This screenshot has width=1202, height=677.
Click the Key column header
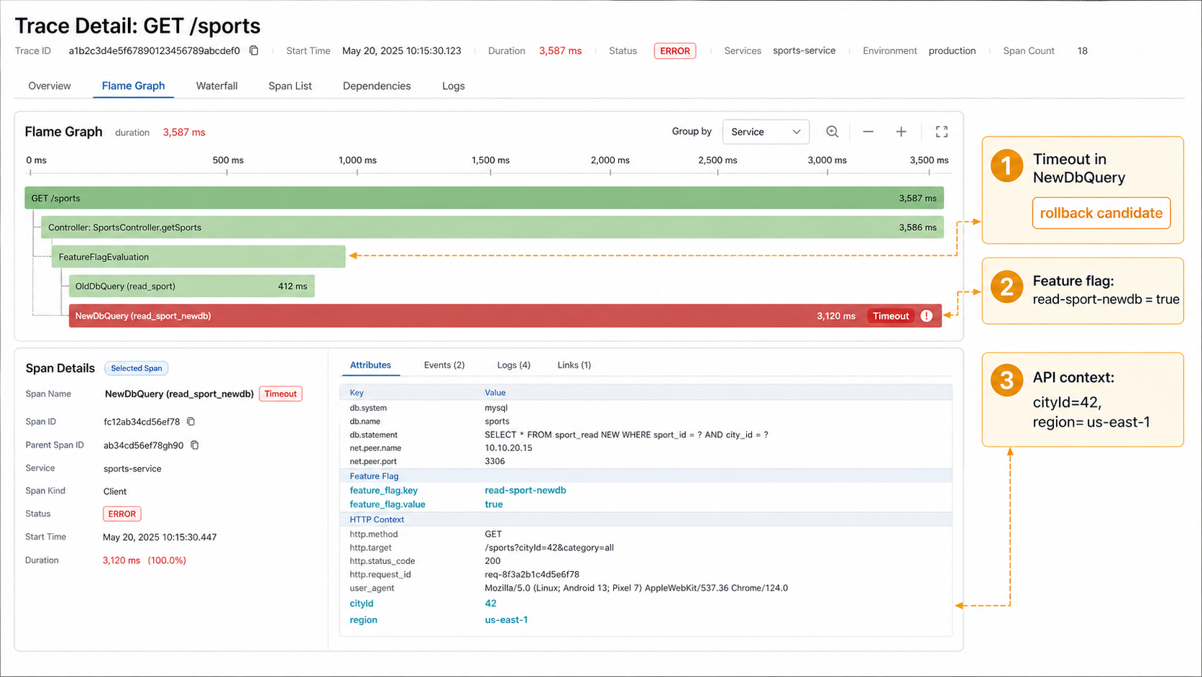[x=357, y=393]
